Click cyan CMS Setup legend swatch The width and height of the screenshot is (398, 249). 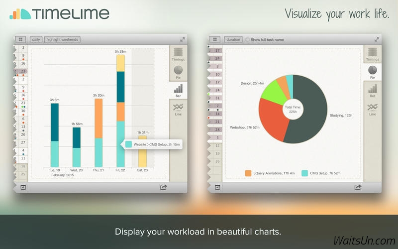tap(304, 173)
